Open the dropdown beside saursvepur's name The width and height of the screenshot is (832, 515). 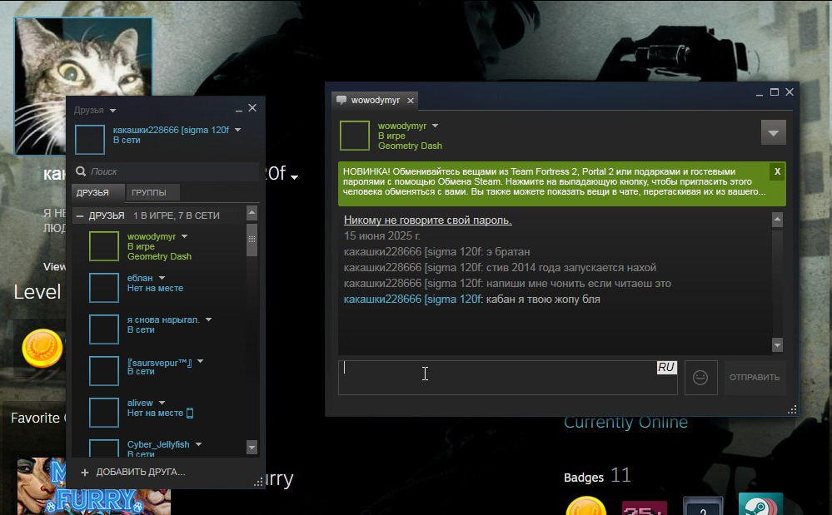tap(201, 362)
